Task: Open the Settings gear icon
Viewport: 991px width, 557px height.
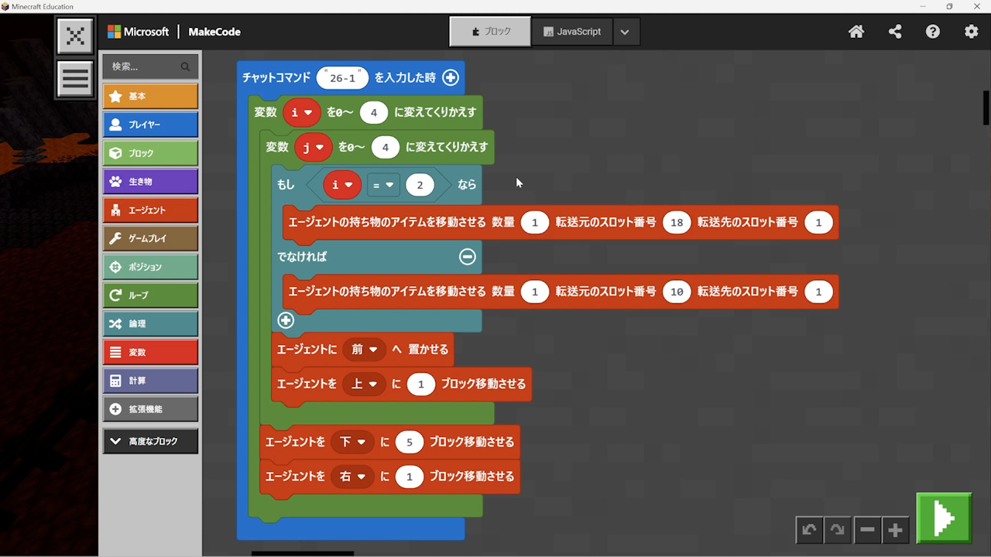Action: [971, 32]
